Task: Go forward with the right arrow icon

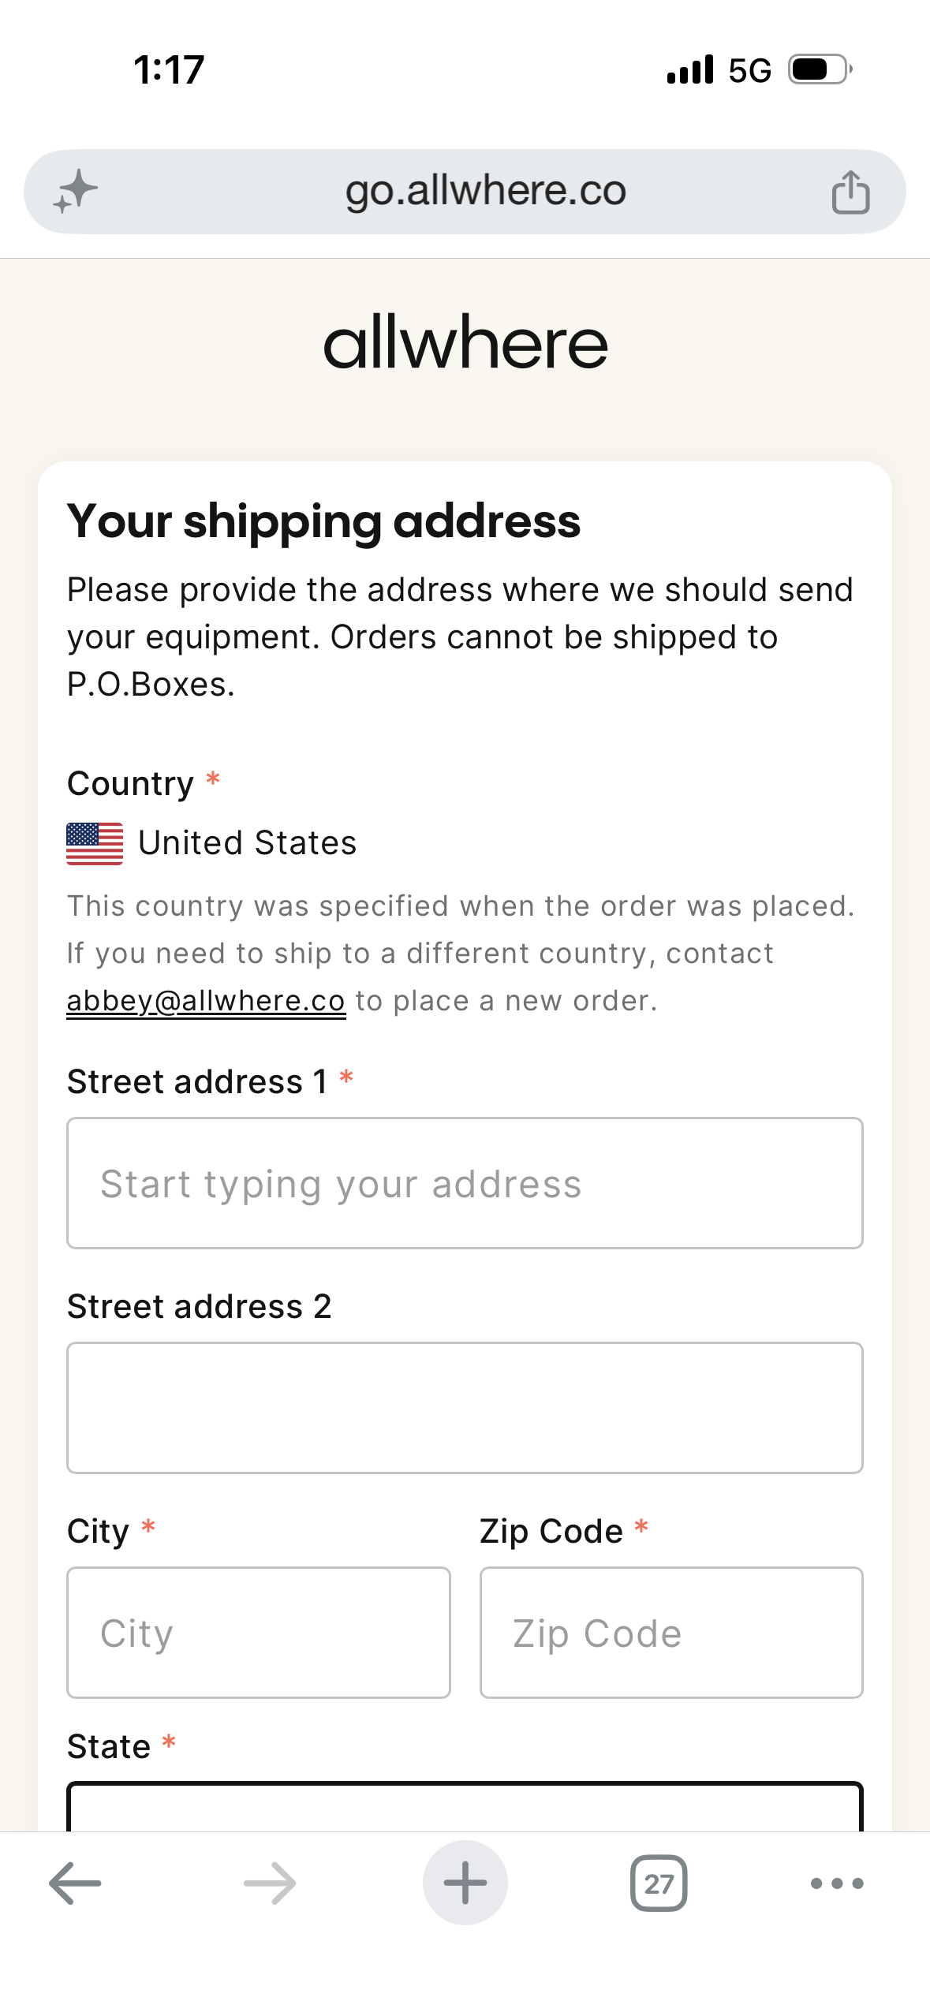Action: tap(270, 1883)
